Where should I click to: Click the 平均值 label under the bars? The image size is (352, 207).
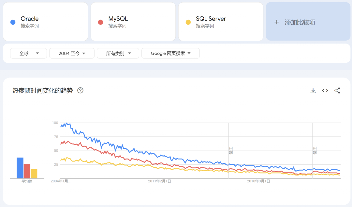(x=27, y=181)
